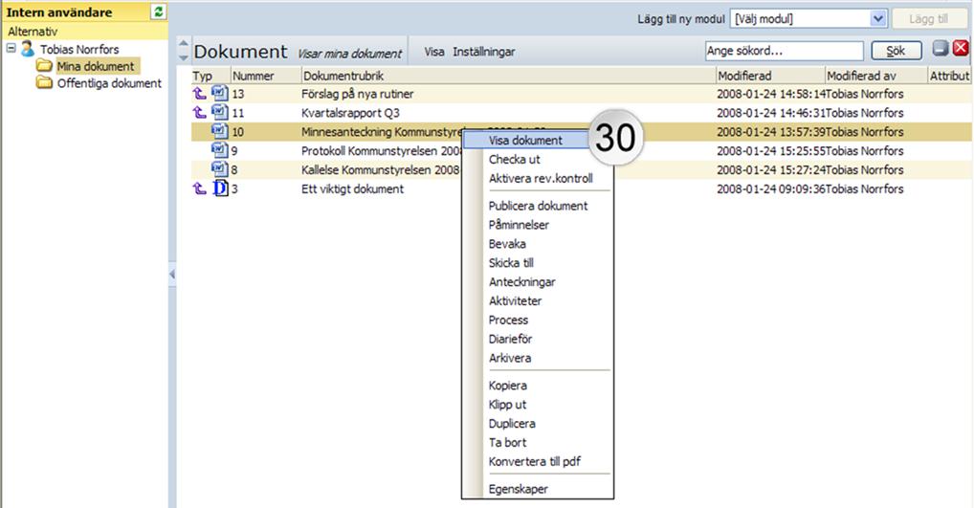The height and width of the screenshot is (508, 974).
Task: Minimize the Dokument module with the gray icon
Action: [941, 49]
